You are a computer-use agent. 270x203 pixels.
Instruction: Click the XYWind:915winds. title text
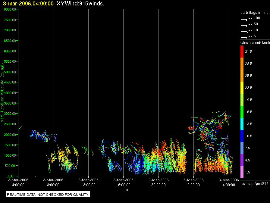[80, 4]
